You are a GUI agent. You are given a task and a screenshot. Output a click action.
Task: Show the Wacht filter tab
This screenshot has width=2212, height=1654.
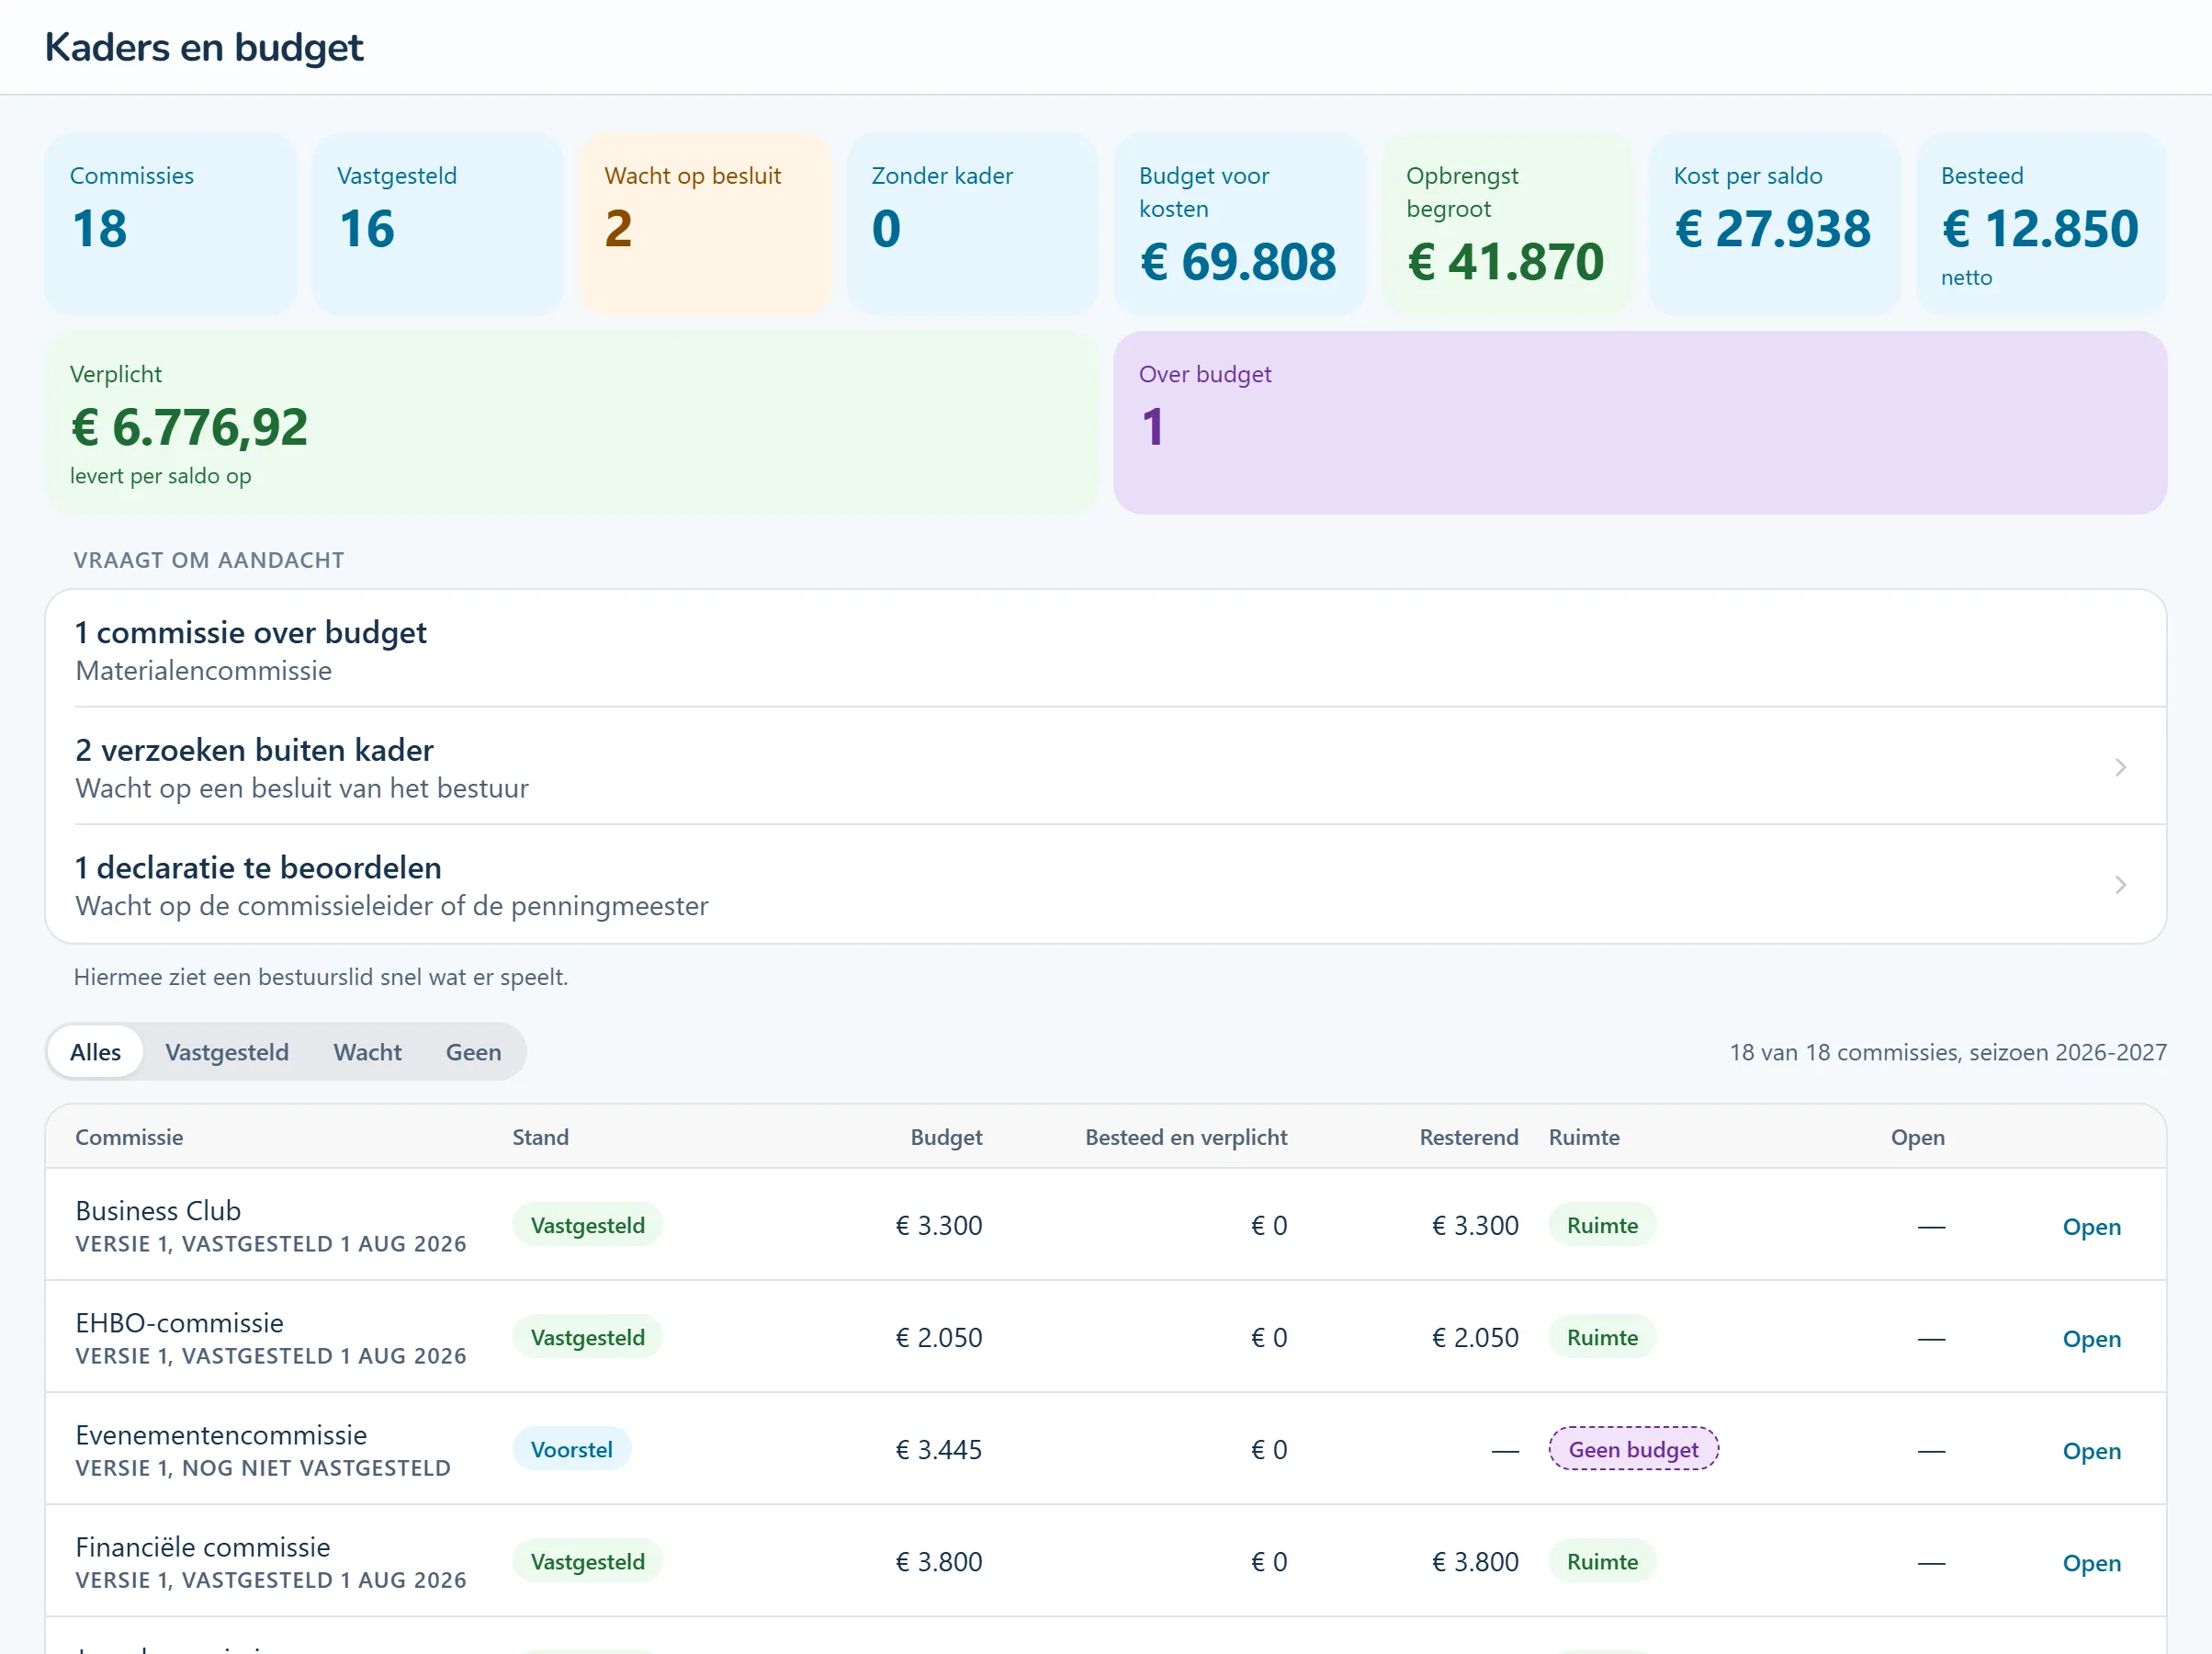(x=367, y=1051)
